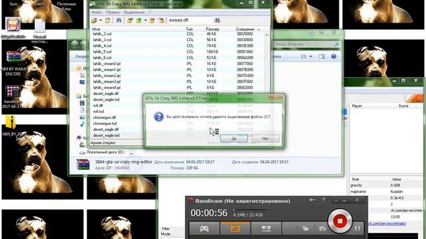This screenshot has width=426, height=239.
Task: Select Локальный диск (D:) in Explorer sidebar
Action: pos(105,152)
